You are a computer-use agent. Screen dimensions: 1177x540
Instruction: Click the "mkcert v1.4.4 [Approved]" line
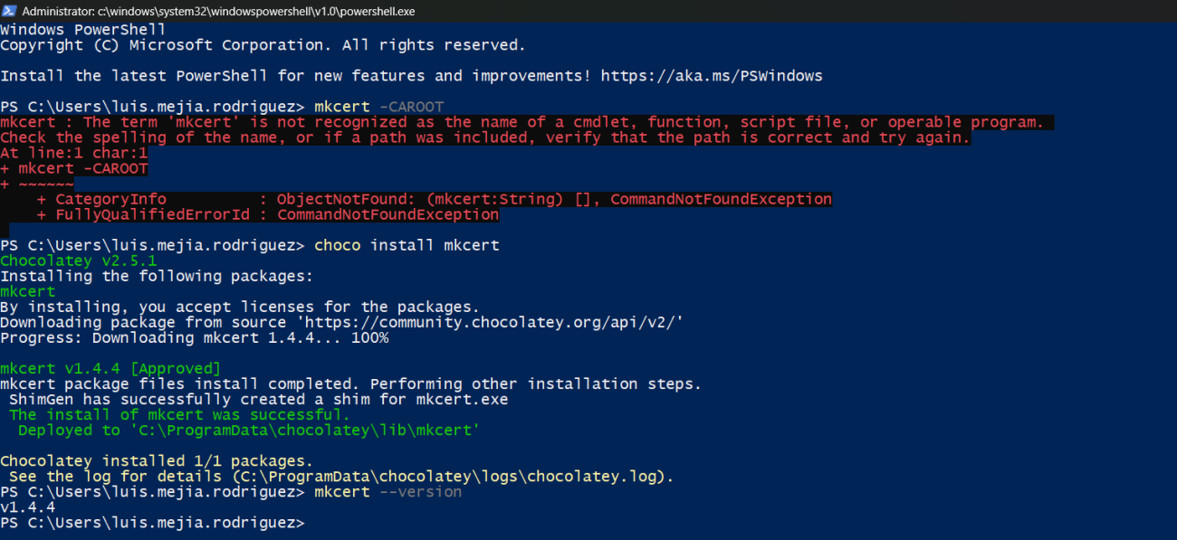[x=110, y=369]
